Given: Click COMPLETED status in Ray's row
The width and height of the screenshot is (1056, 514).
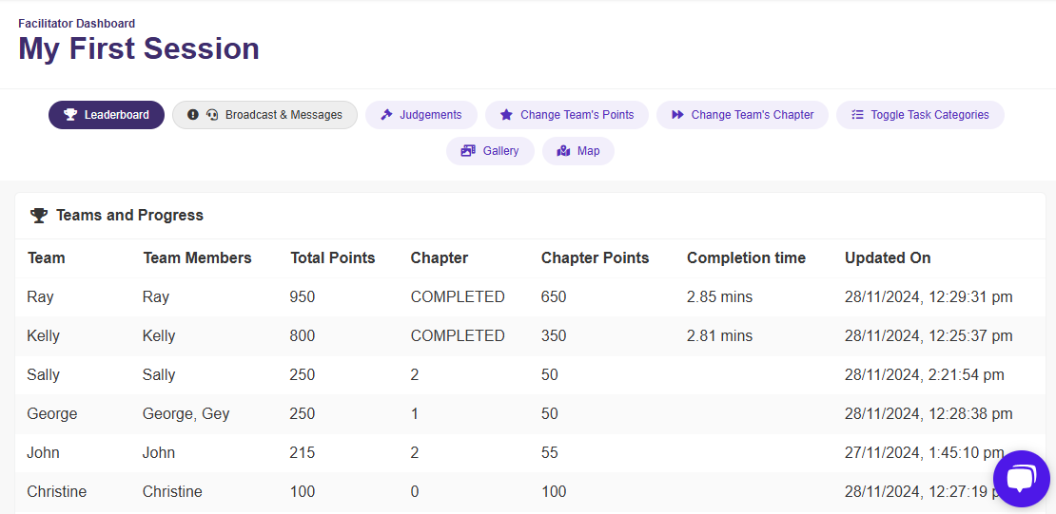Looking at the screenshot, I should click(x=458, y=296).
